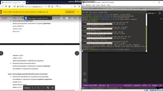Open more actions menu in Drive preview

coord(77,18)
